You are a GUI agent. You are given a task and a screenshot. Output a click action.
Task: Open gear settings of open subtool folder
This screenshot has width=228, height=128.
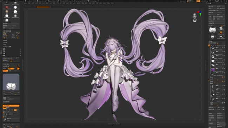click(222, 81)
